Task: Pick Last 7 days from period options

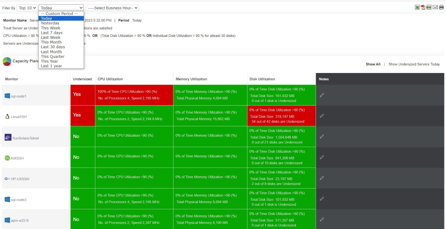Action: click(61, 33)
